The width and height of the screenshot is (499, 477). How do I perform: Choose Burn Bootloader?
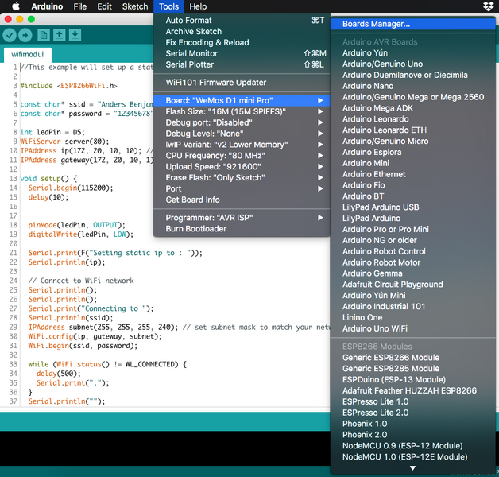pyautogui.click(x=242, y=229)
